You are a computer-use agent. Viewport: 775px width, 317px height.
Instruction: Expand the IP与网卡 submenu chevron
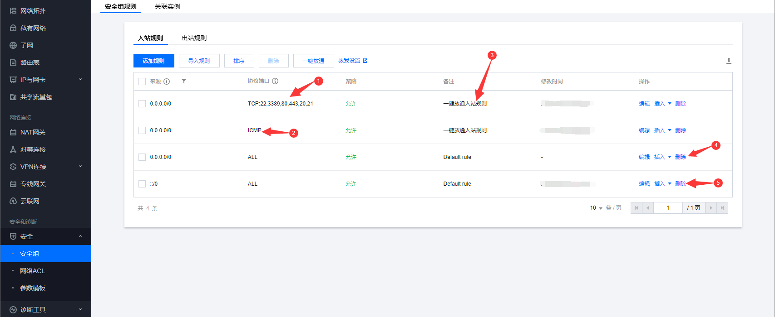click(x=80, y=79)
